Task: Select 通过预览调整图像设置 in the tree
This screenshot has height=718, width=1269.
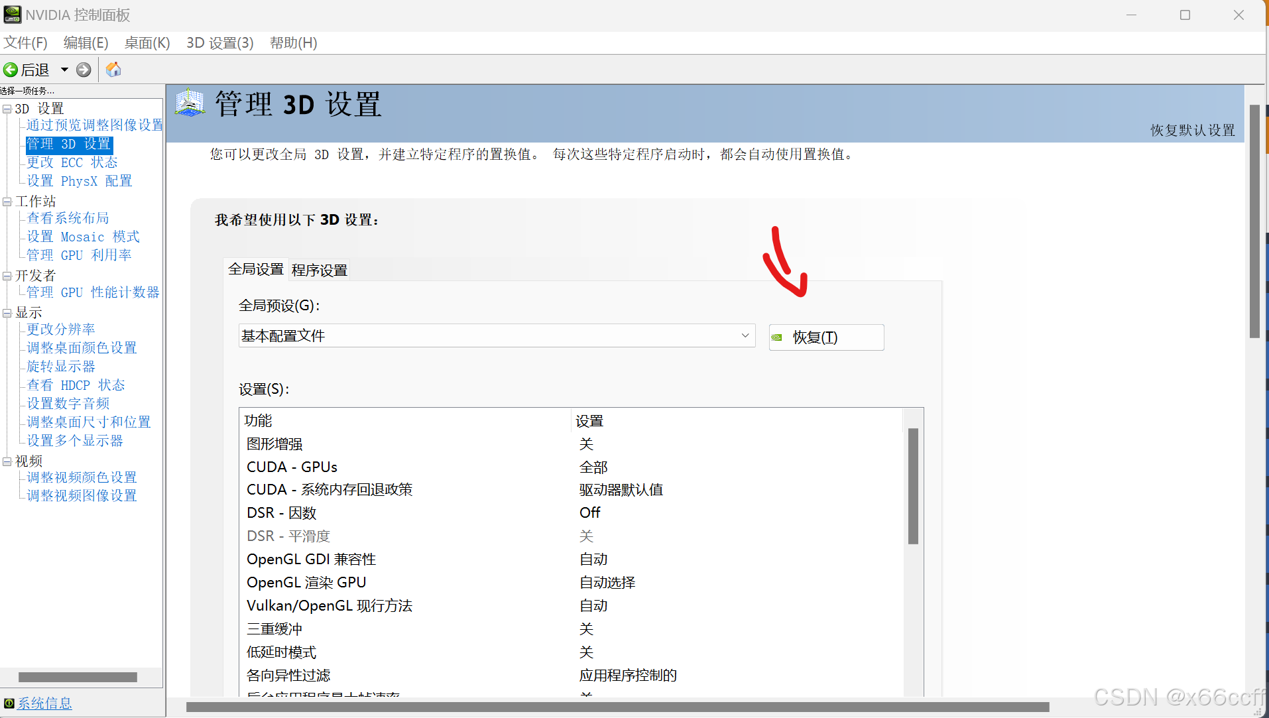Action: (95, 125)
